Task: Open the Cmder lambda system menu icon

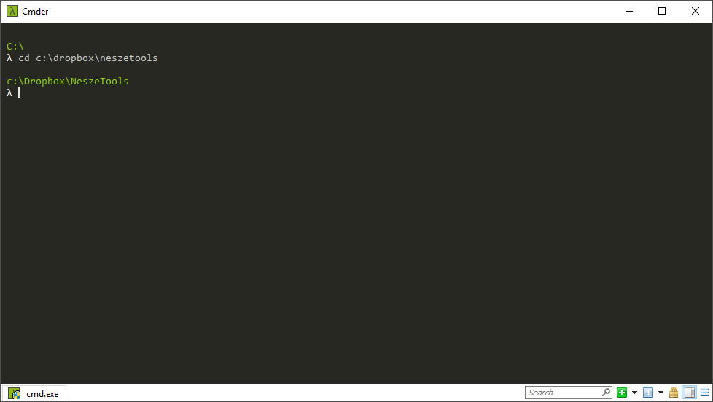Action: tap(12, 11)
